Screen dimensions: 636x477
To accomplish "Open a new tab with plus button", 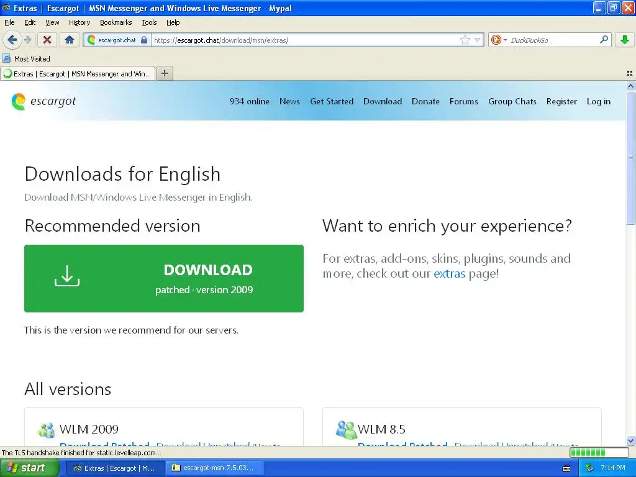I will (164, 73).
